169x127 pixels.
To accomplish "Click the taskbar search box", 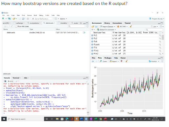I will 25,119.
